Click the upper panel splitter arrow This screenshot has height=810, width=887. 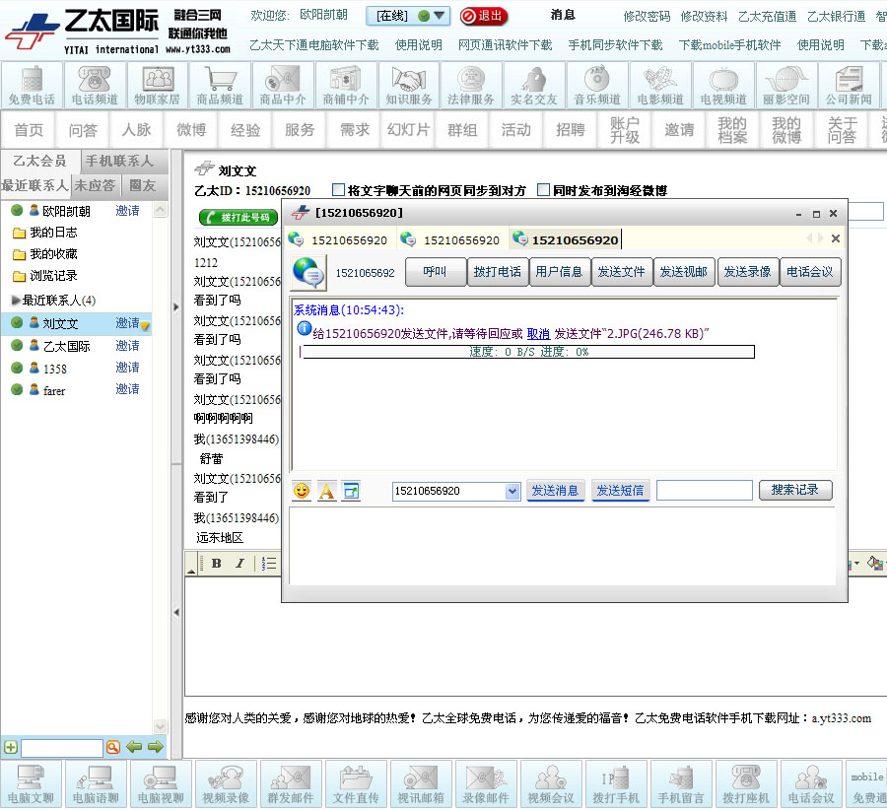[176, 307]
